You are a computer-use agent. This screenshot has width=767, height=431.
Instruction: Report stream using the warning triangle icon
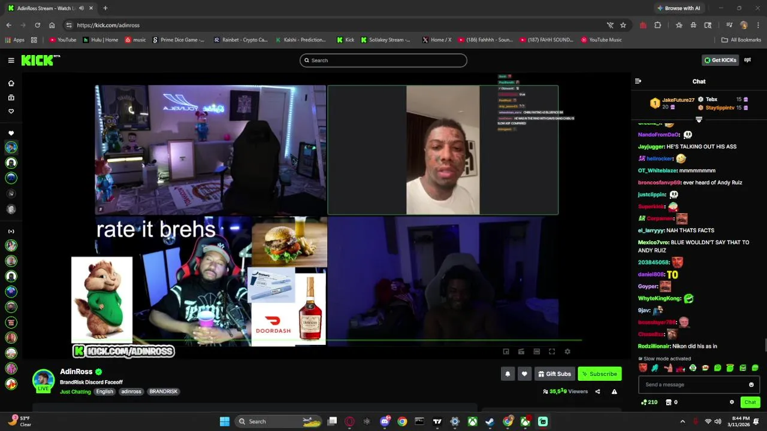(614, 391)
